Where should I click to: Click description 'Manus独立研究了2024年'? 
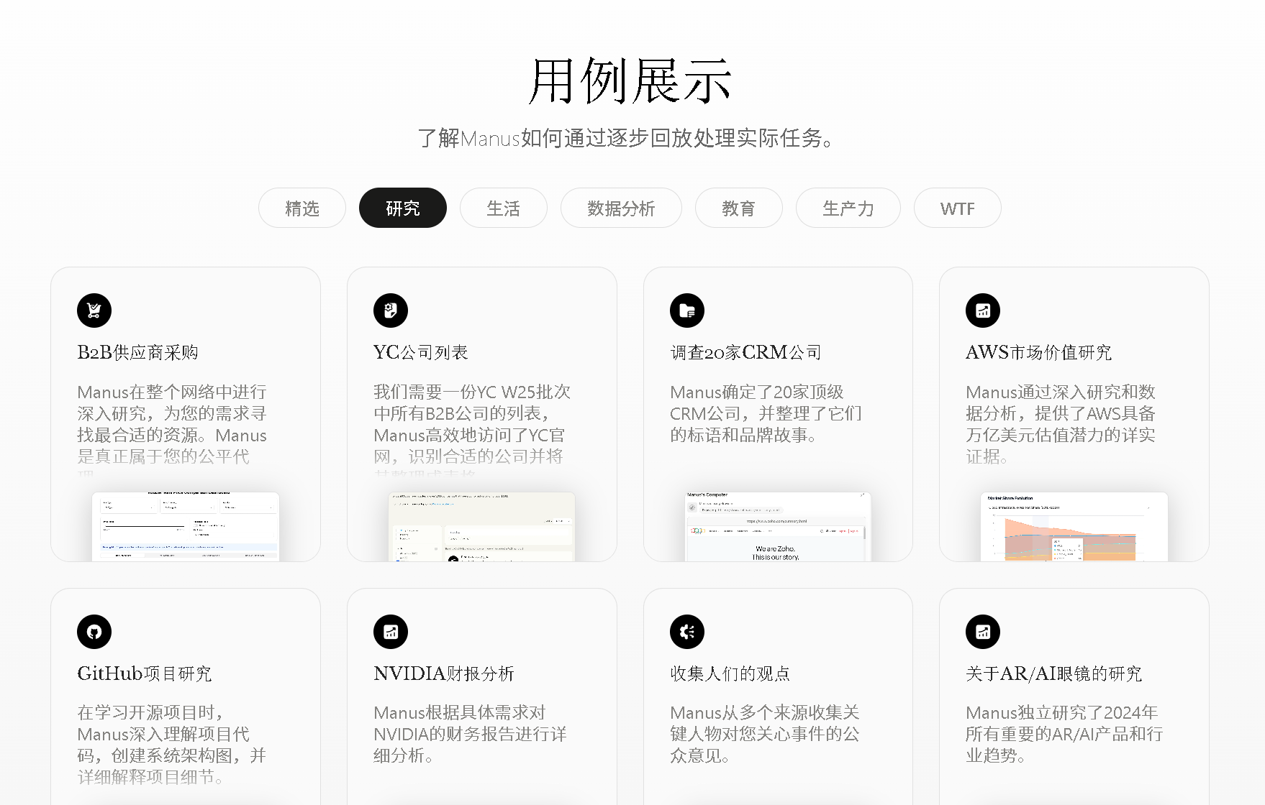[x=1064, y=734]
